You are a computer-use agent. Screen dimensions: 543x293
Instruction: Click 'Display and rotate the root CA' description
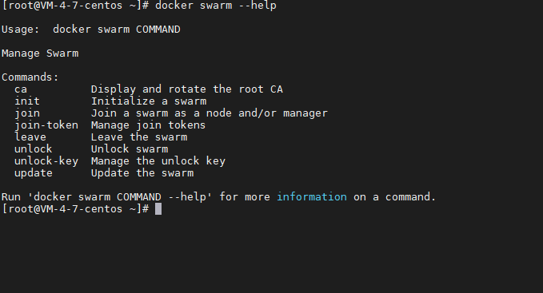[187, 89]
